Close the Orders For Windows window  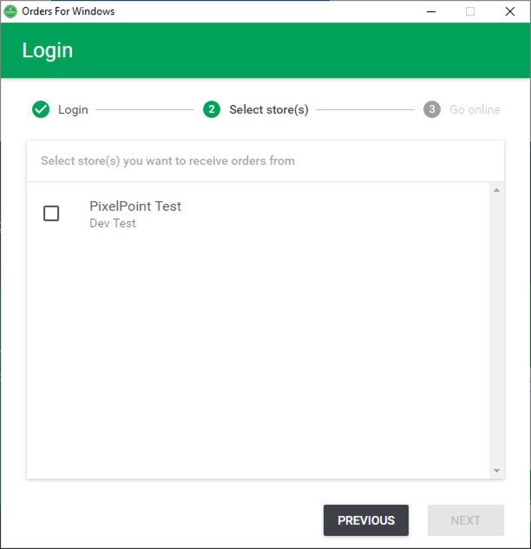point(510,11)
